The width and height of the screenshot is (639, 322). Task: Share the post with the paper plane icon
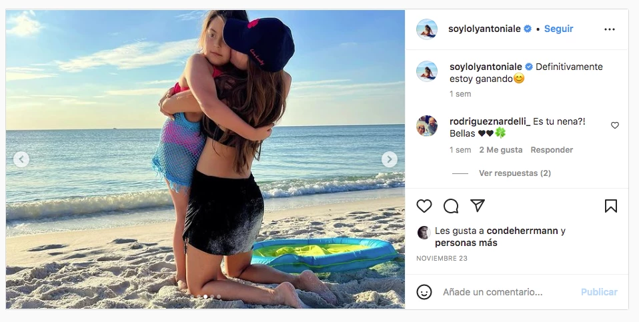(x=478, y=206)
